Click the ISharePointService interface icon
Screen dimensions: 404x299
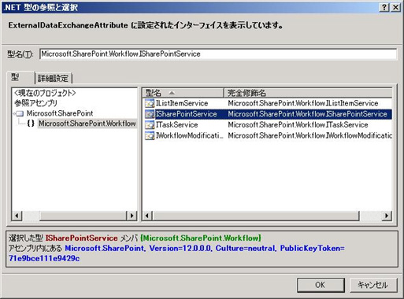click(150, 114)
